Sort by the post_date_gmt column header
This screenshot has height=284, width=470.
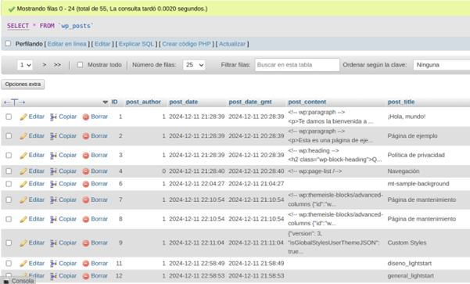(250, 102)
